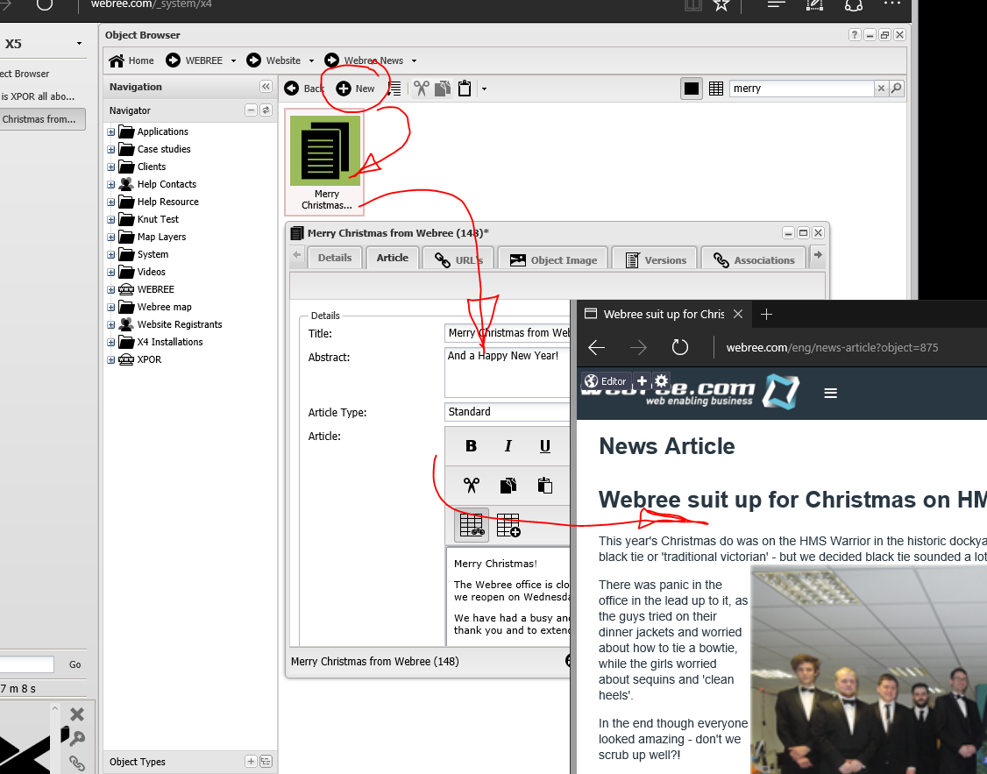987x774 pixels.
Task: Go to the WEBREE breadcrumb
Action: [x=195, y=60]
